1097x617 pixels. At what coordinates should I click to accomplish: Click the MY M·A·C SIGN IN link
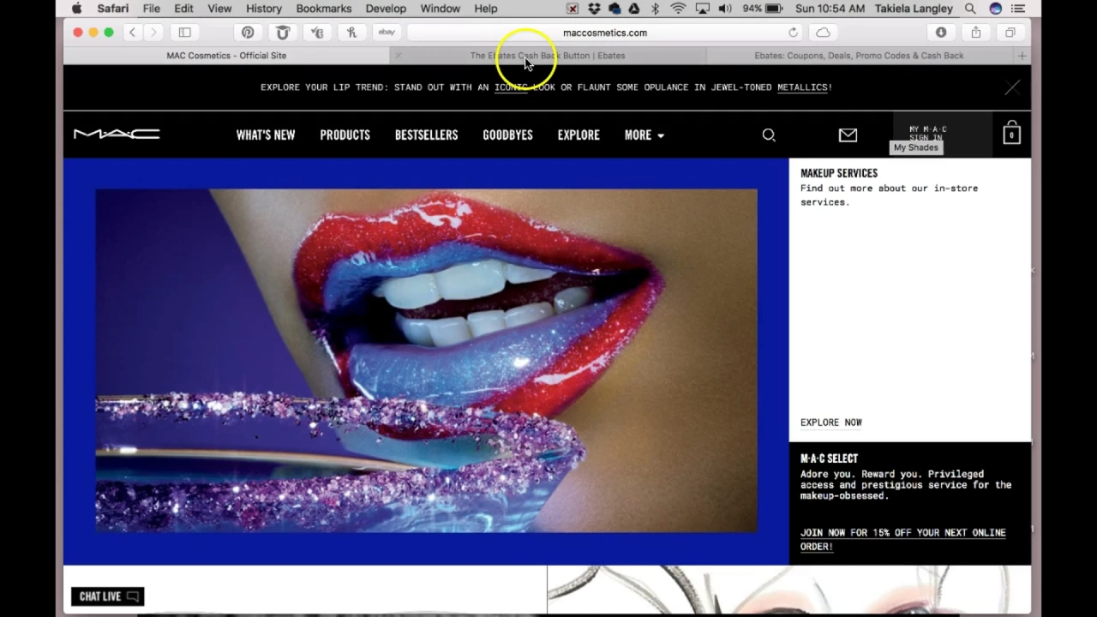927,133
